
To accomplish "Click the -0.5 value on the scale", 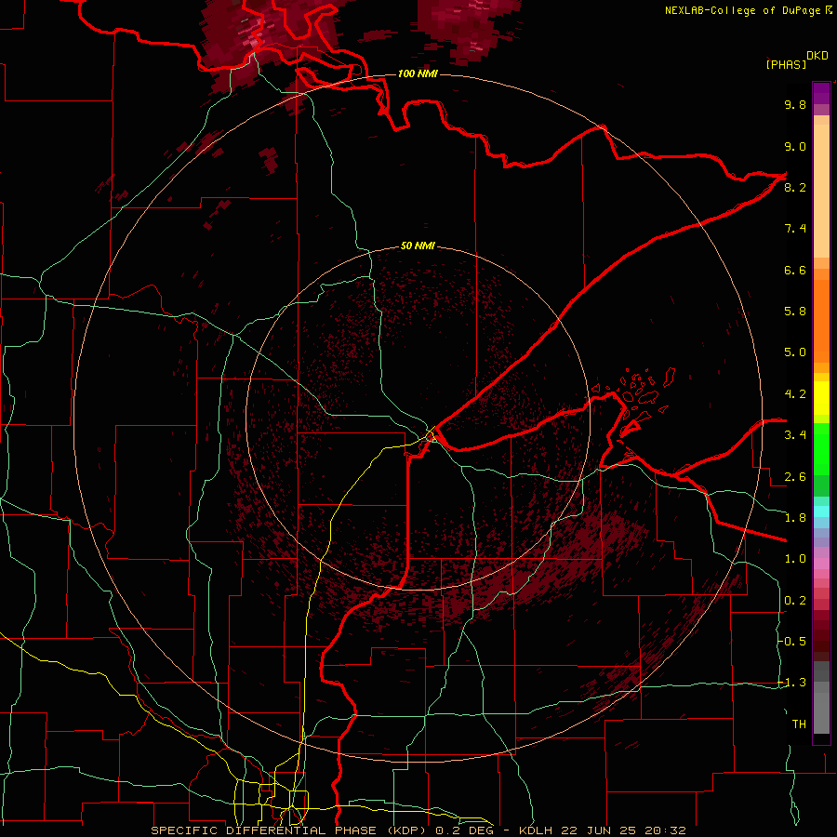I will pos(792,642).
